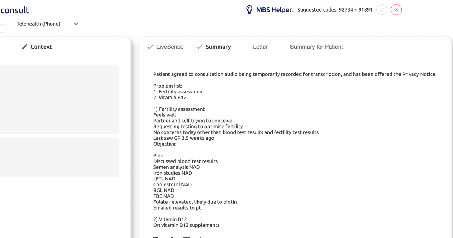This screenshot has width=453, height=238.
Task: Click the chevron beside Telehealth (Phone)
Action: (x=76, y=24)
